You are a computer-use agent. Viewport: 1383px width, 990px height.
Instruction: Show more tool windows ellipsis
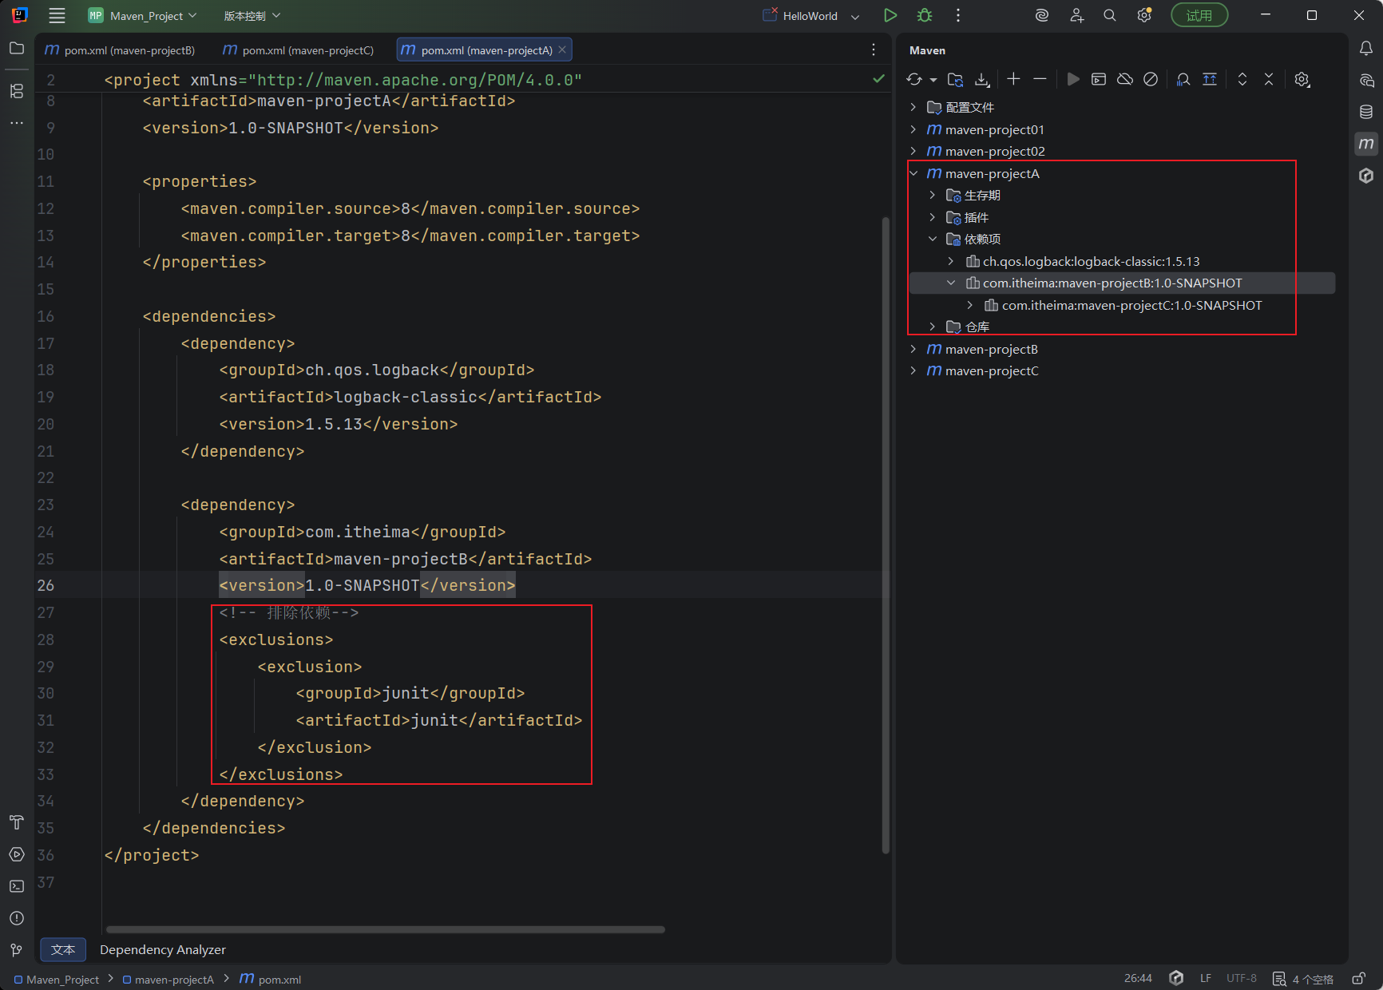point(17,123)
